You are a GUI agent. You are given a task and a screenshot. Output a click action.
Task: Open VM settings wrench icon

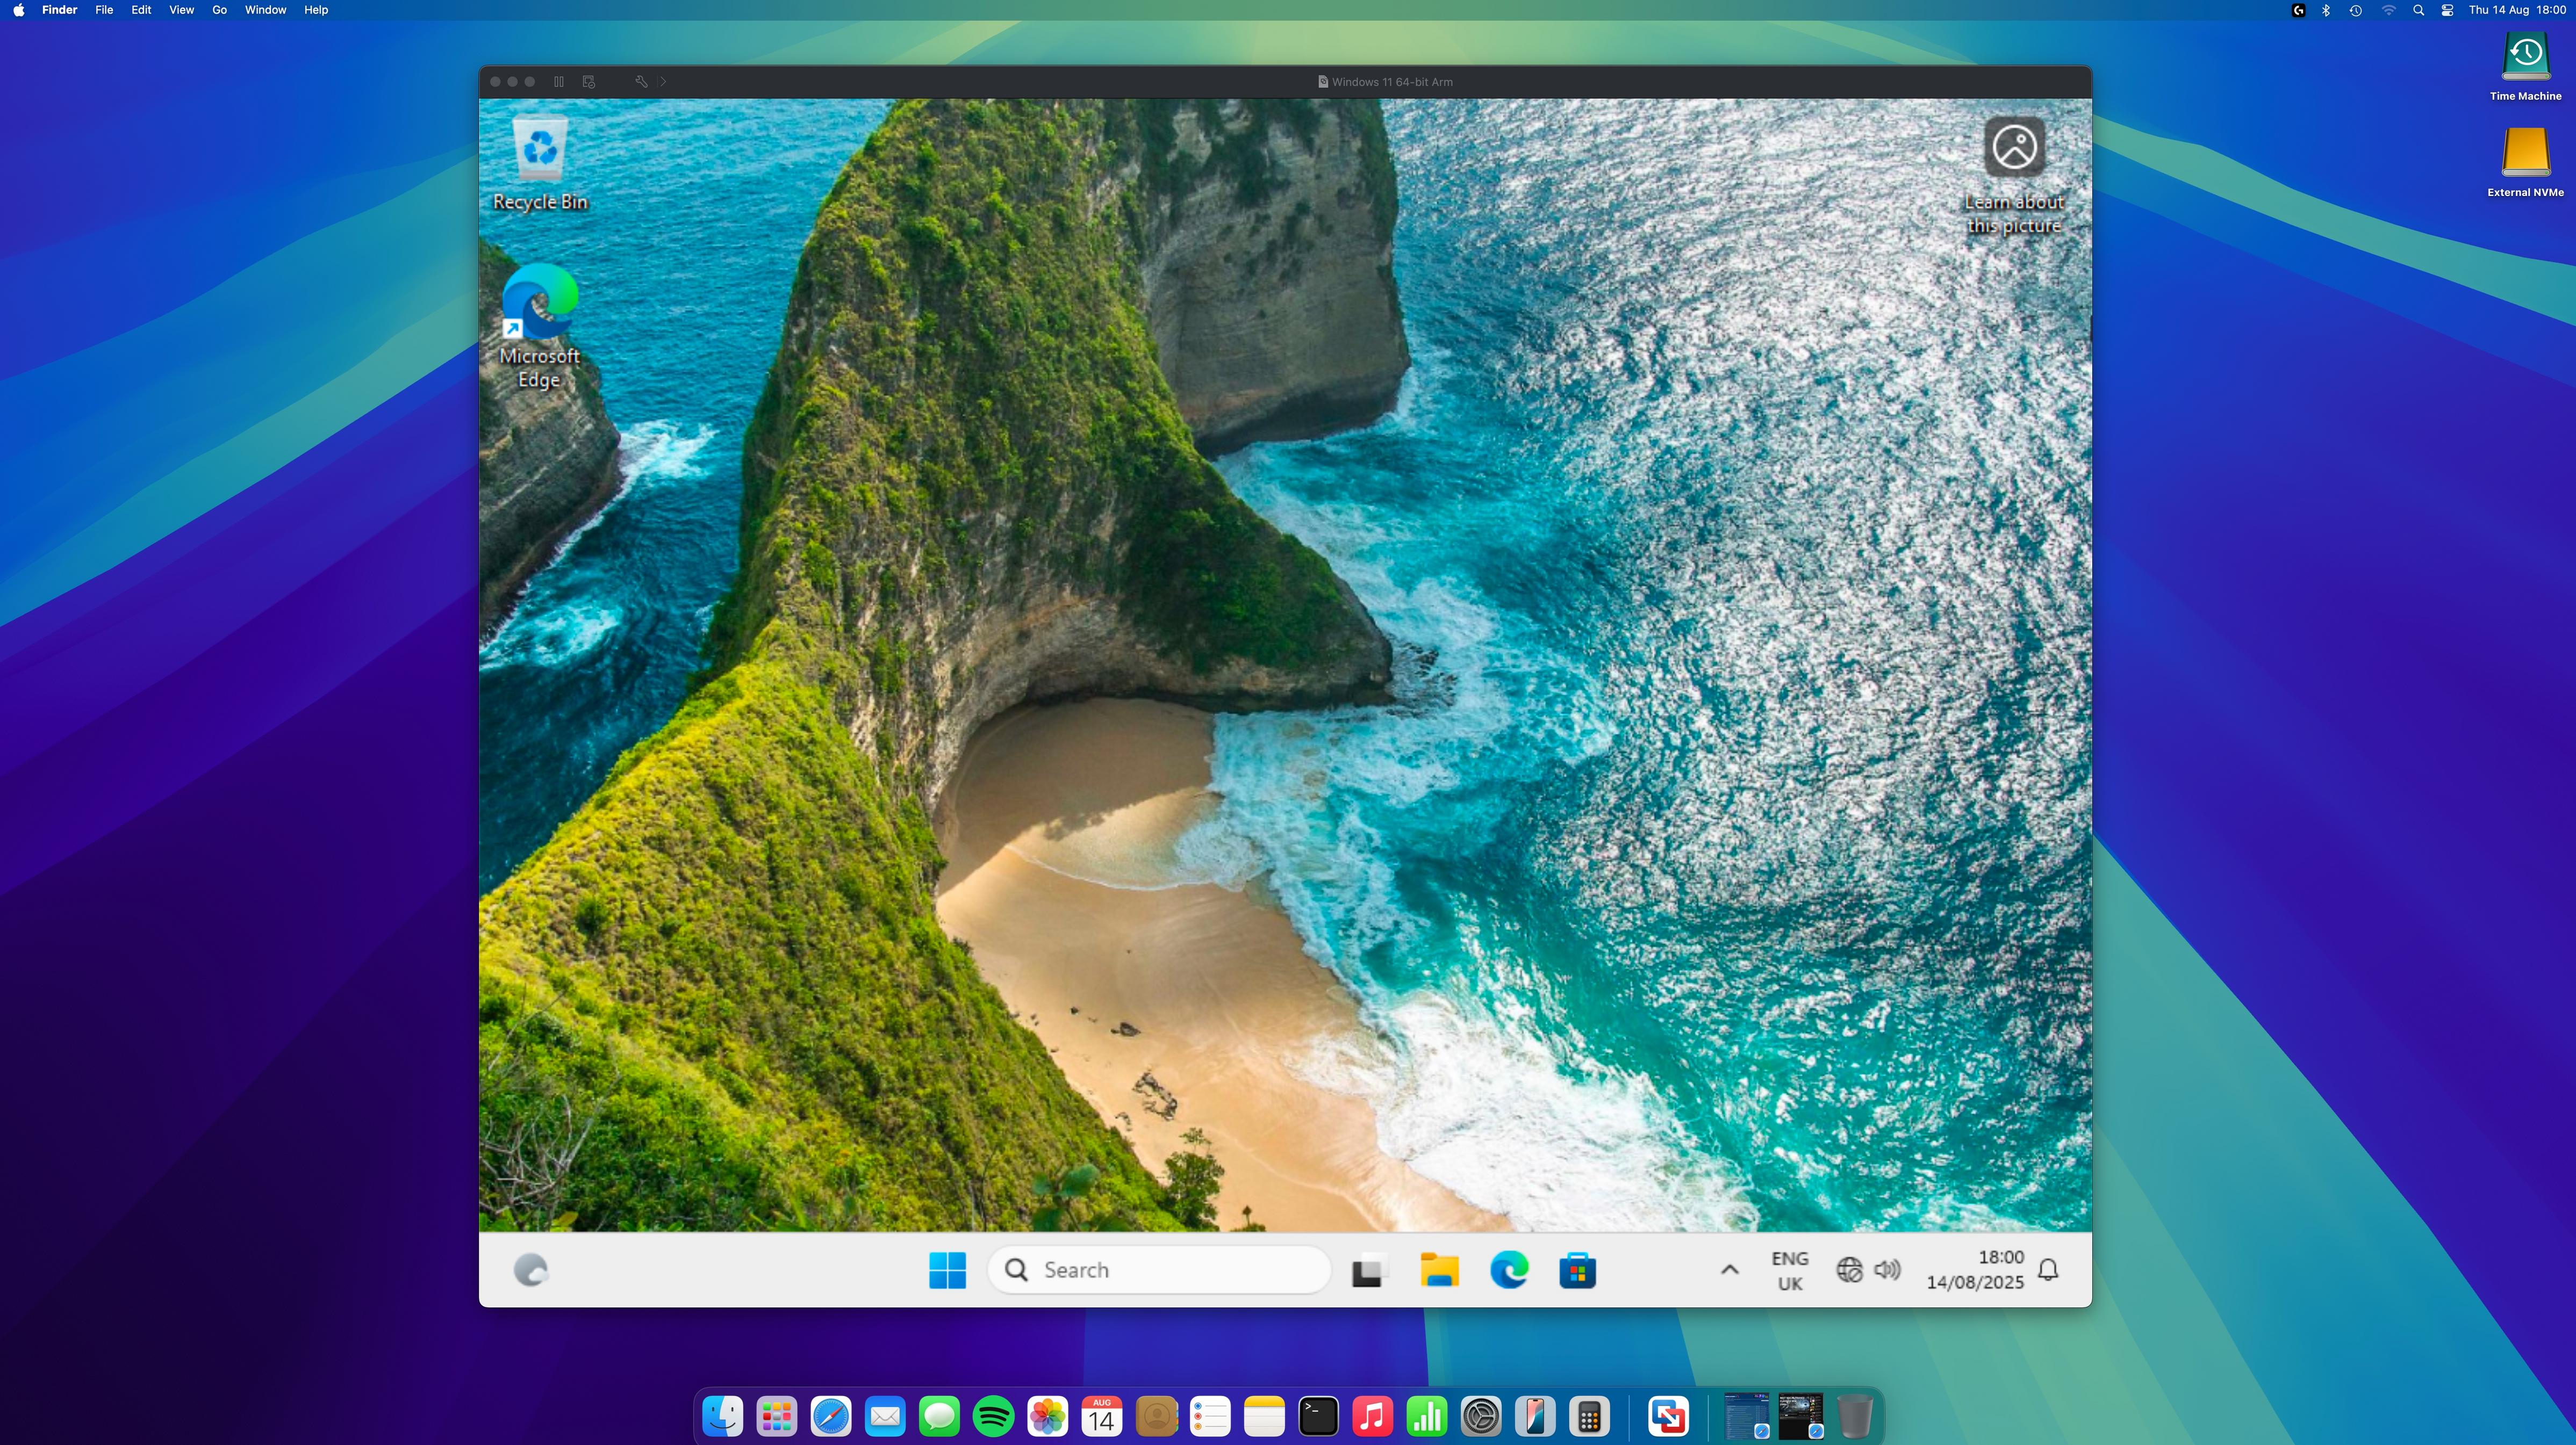pyautogui.click(x=641, y=82)
